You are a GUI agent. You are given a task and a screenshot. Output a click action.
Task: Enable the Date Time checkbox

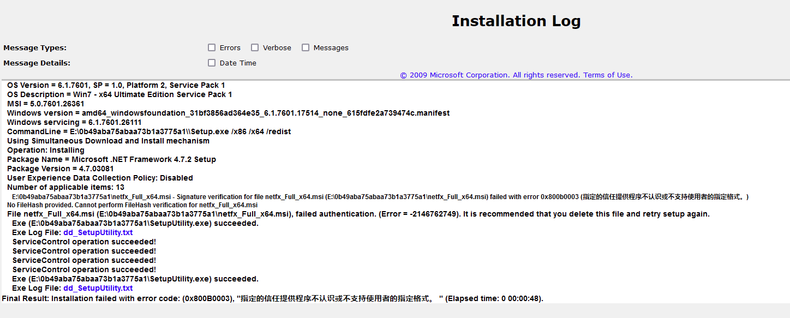(212, 63)
